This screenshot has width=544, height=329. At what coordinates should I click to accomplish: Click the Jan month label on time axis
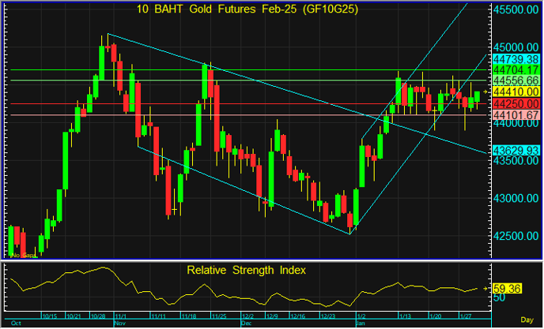(361, 323)
